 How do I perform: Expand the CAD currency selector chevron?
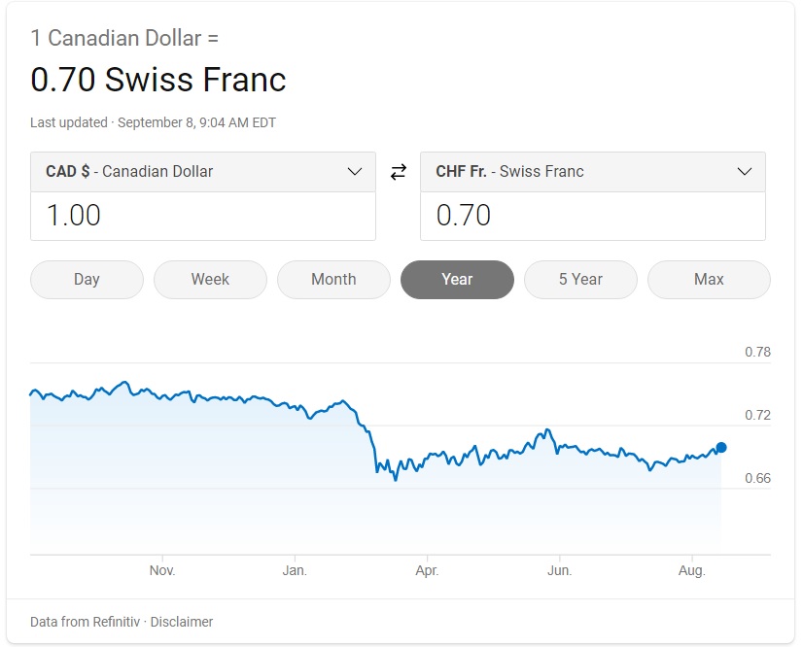[355, 171]
